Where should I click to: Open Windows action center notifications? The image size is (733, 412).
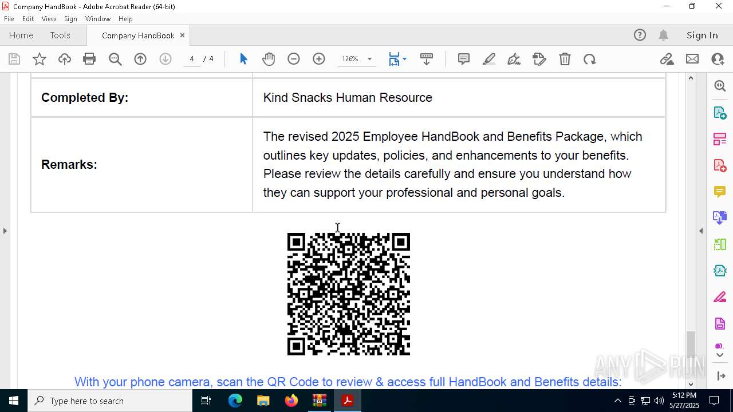[x=714, y=401]
